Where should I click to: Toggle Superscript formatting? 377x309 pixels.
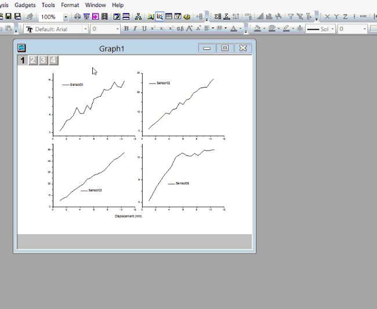(x=153, y=28)
